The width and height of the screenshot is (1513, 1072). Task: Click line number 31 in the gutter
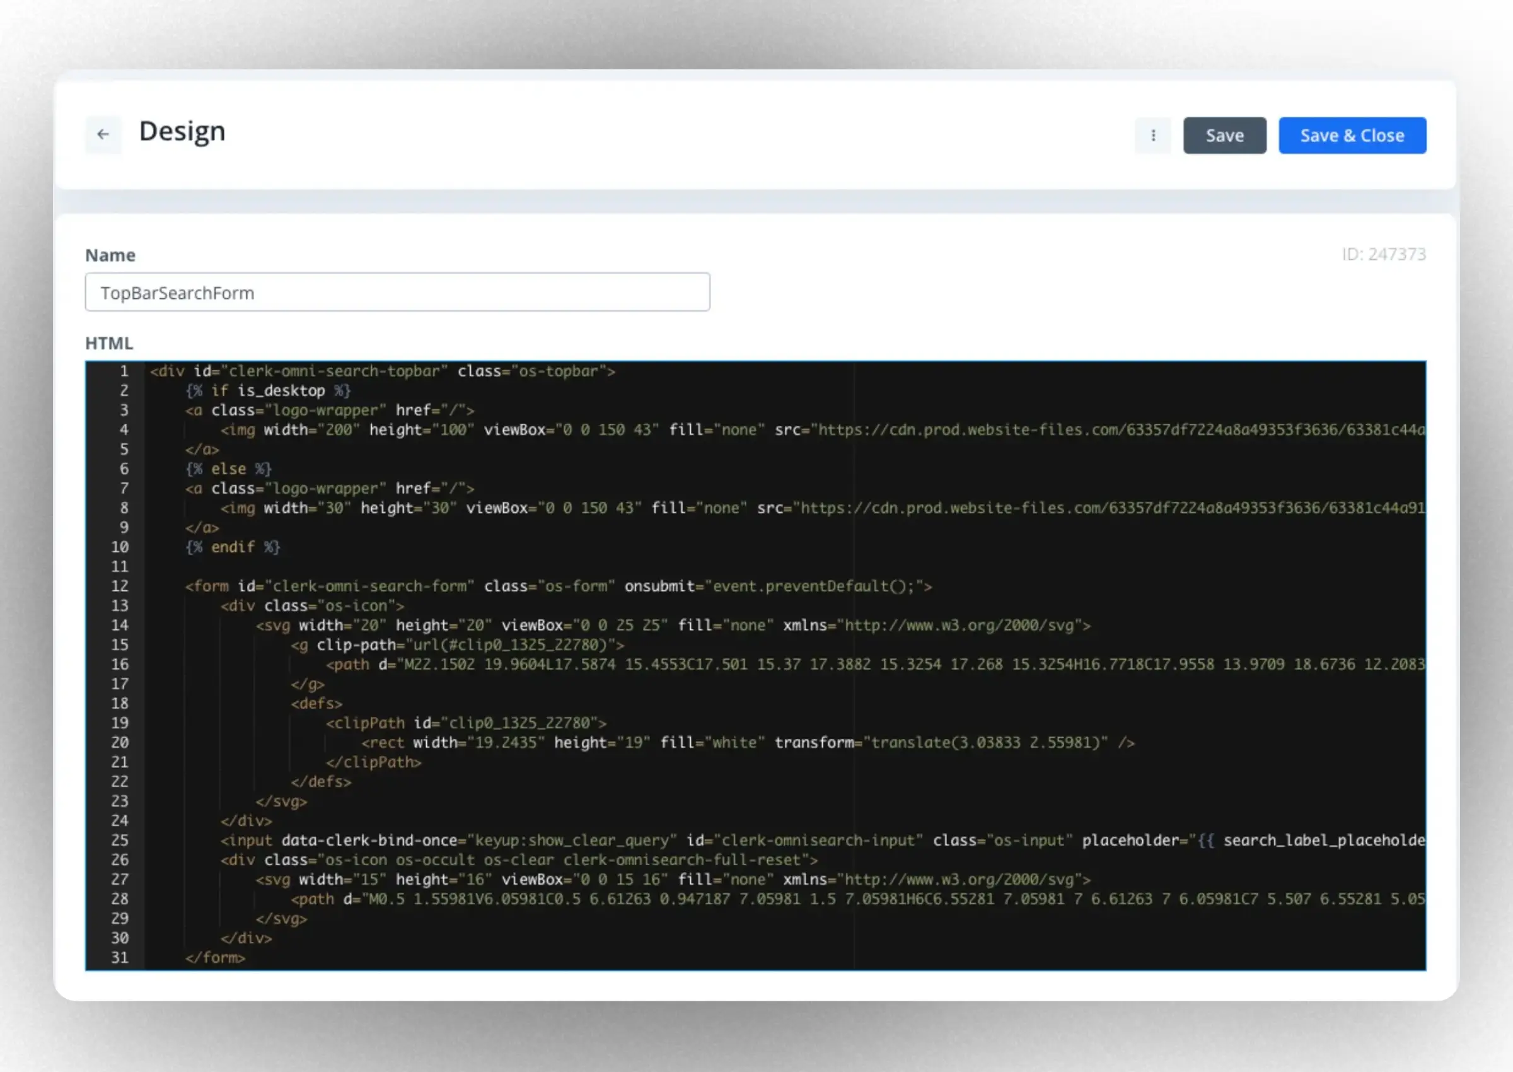click(x=119, y=958)
